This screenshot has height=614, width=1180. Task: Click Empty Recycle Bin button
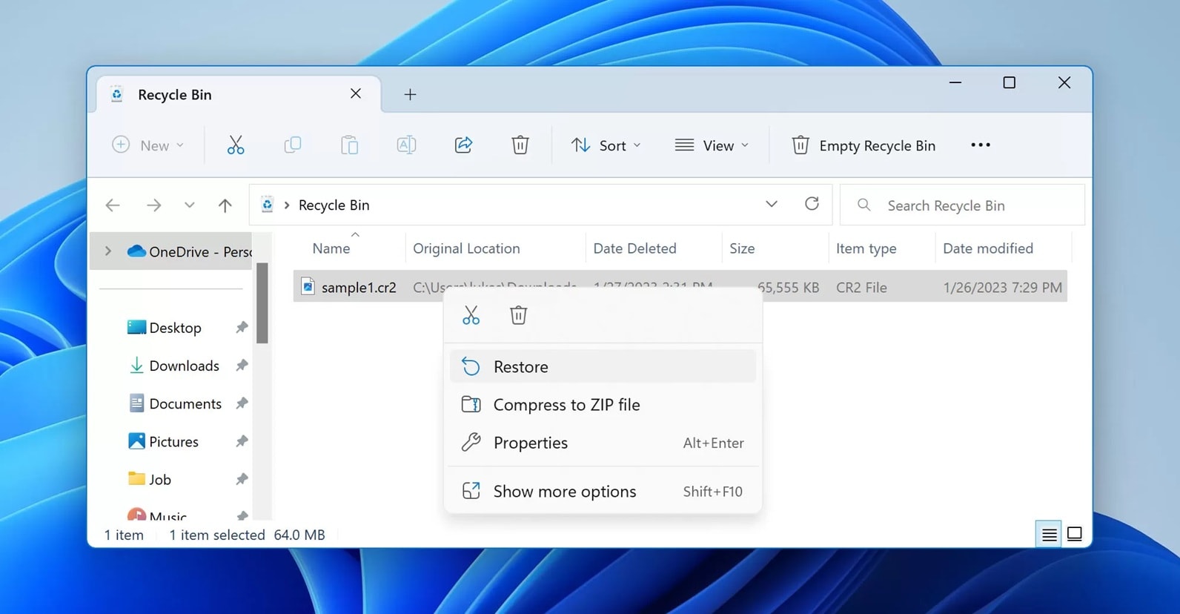[864, 145]
